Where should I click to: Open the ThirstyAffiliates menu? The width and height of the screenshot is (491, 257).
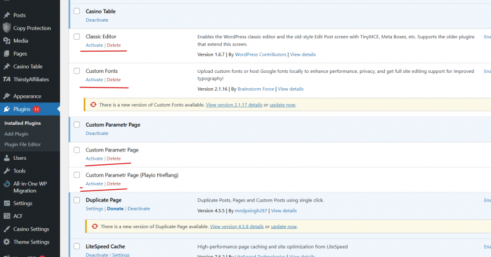pos(30,79)
